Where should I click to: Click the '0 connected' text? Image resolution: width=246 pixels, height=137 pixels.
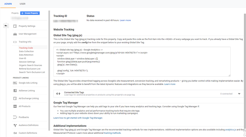[226, 94]
